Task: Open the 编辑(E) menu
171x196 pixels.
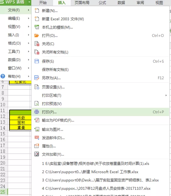Action: click(16, 18)
